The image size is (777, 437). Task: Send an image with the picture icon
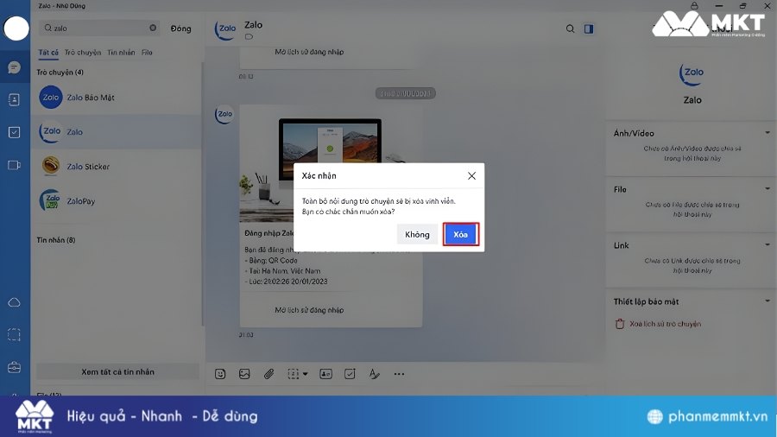(x=244, y=374)
